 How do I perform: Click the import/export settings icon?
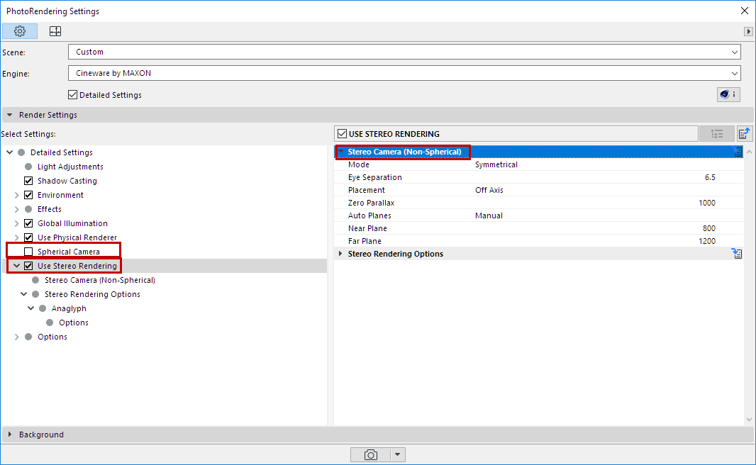[x=745, y=133]
